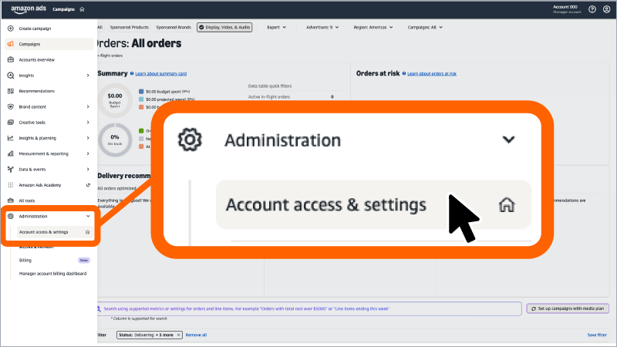617x347 pixels.
Task: Open the Advertisers: 9 dropdown
Action: click(322, 27)
